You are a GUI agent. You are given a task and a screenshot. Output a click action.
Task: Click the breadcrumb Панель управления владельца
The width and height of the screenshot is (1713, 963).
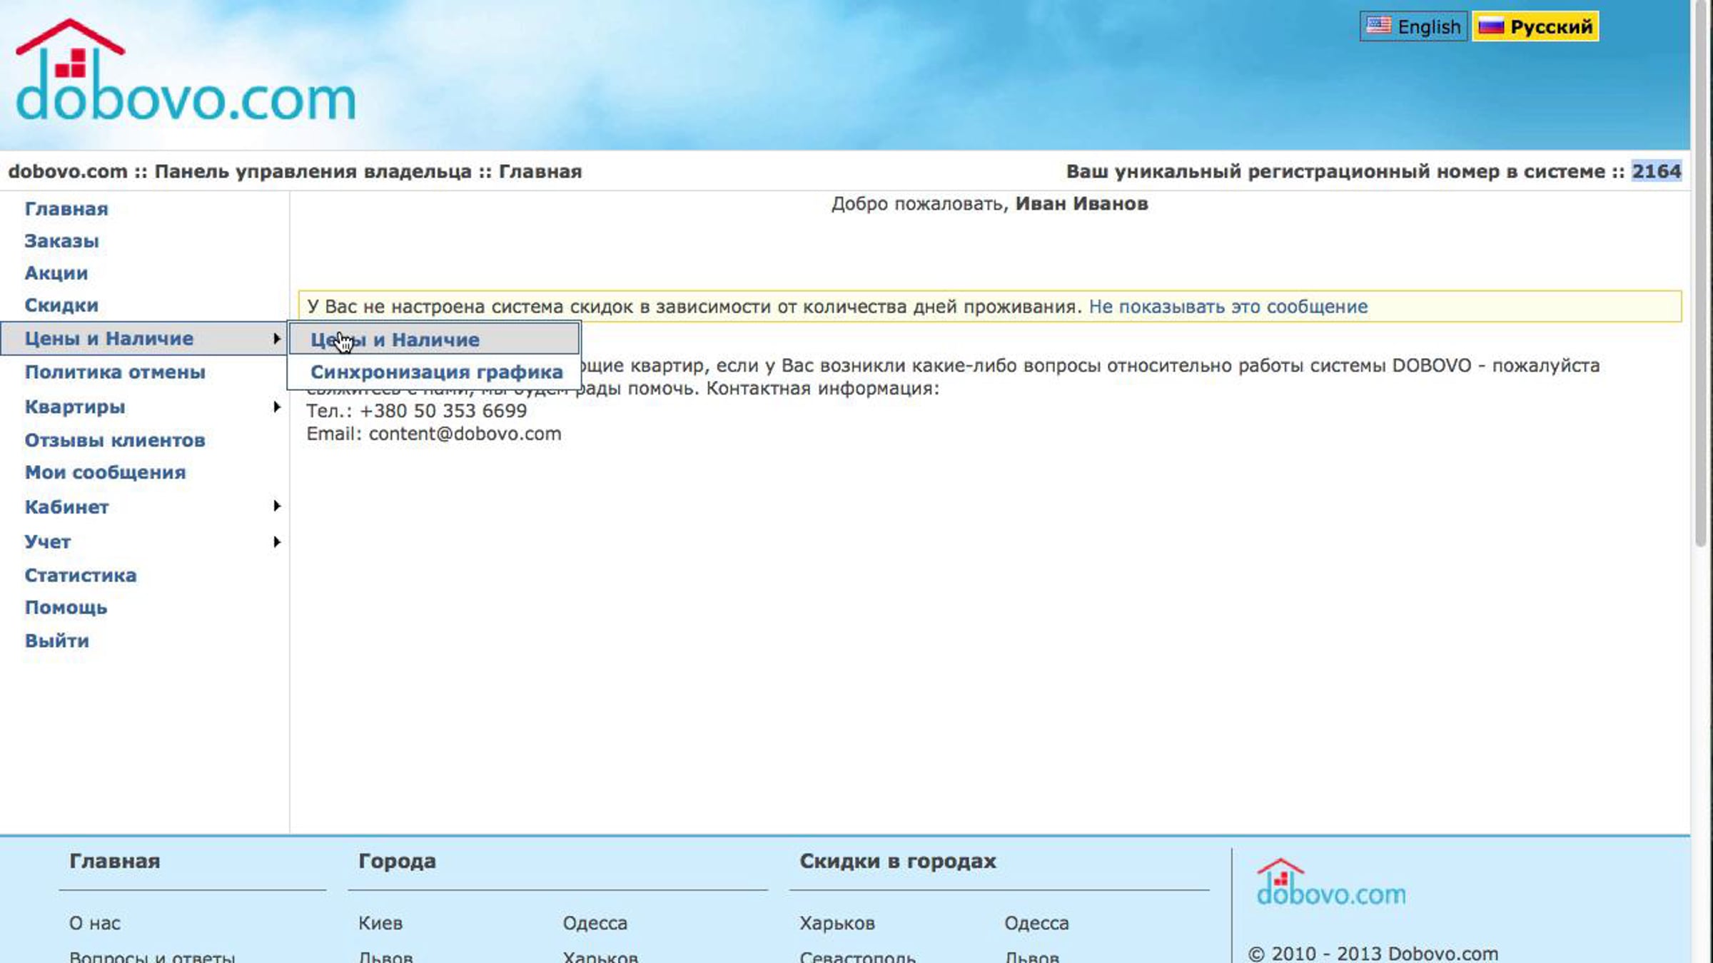tap(313, 171)
